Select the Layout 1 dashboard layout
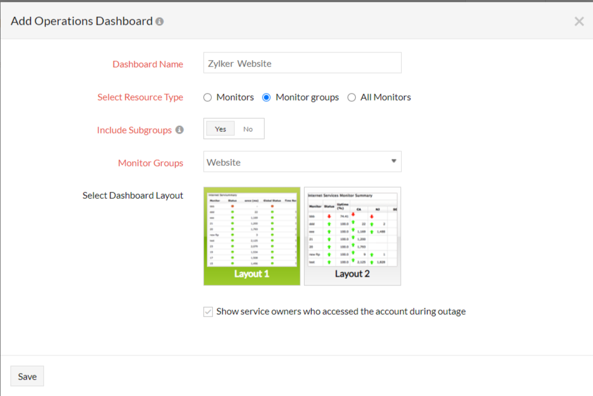The width and height of the screenshot is (593, 396). coord(252,235)
